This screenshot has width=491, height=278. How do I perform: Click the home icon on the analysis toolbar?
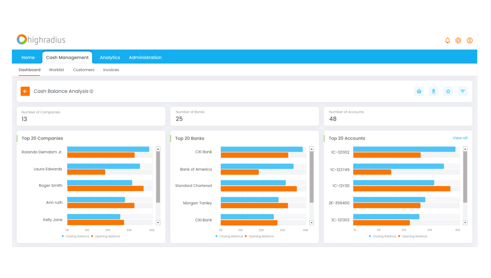coord(419,91)
